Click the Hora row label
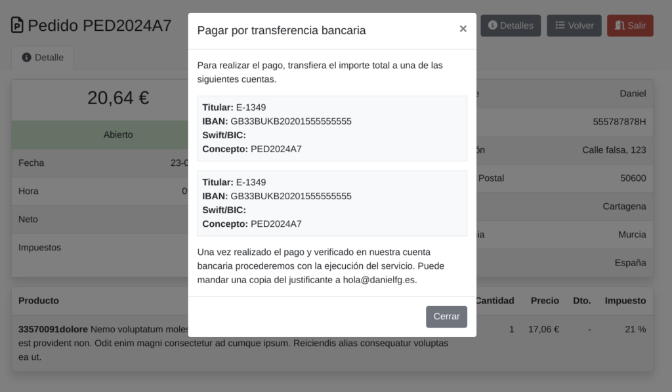The height and width of the screenshot is (392, 672). pos(28,191)
